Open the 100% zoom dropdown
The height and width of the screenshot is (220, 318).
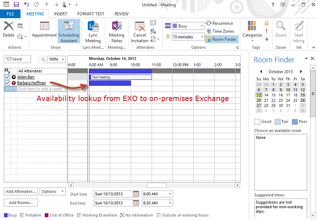pos(63,59)
